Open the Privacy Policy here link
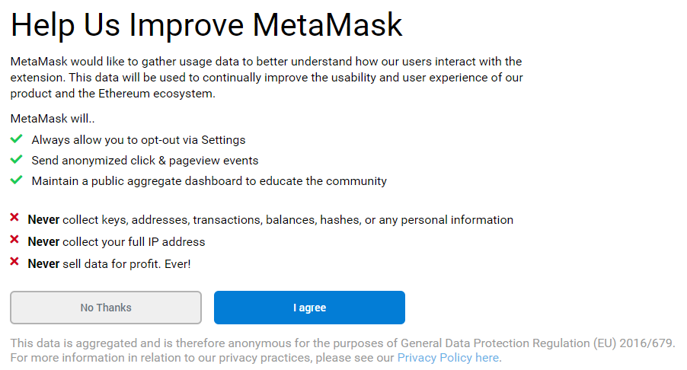The image size is (687, 370). 448,358
